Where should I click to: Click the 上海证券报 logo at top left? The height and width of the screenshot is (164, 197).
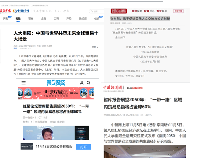click(x=5, y=11)
